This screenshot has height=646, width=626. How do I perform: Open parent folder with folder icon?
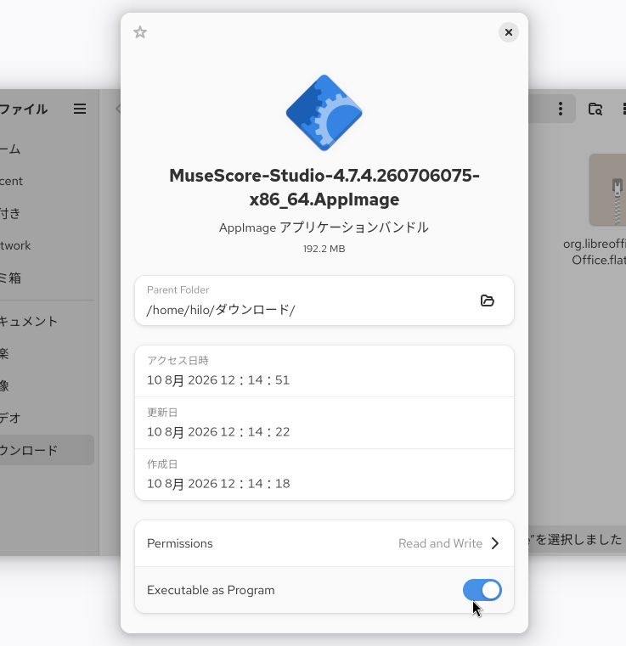pyautogui.click(x=487, y=301)
